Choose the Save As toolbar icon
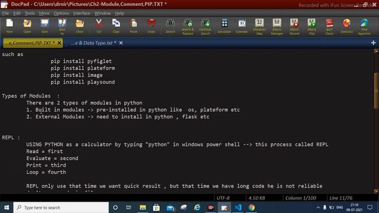This screenshot has width=379, height=213. pyautogui.click(x=62, y=27)
